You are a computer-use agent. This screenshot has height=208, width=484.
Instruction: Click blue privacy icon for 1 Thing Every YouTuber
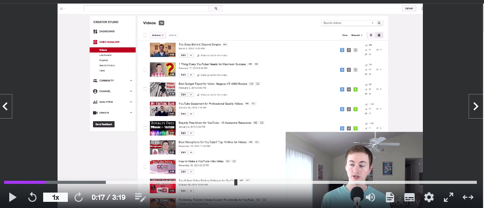342,70
